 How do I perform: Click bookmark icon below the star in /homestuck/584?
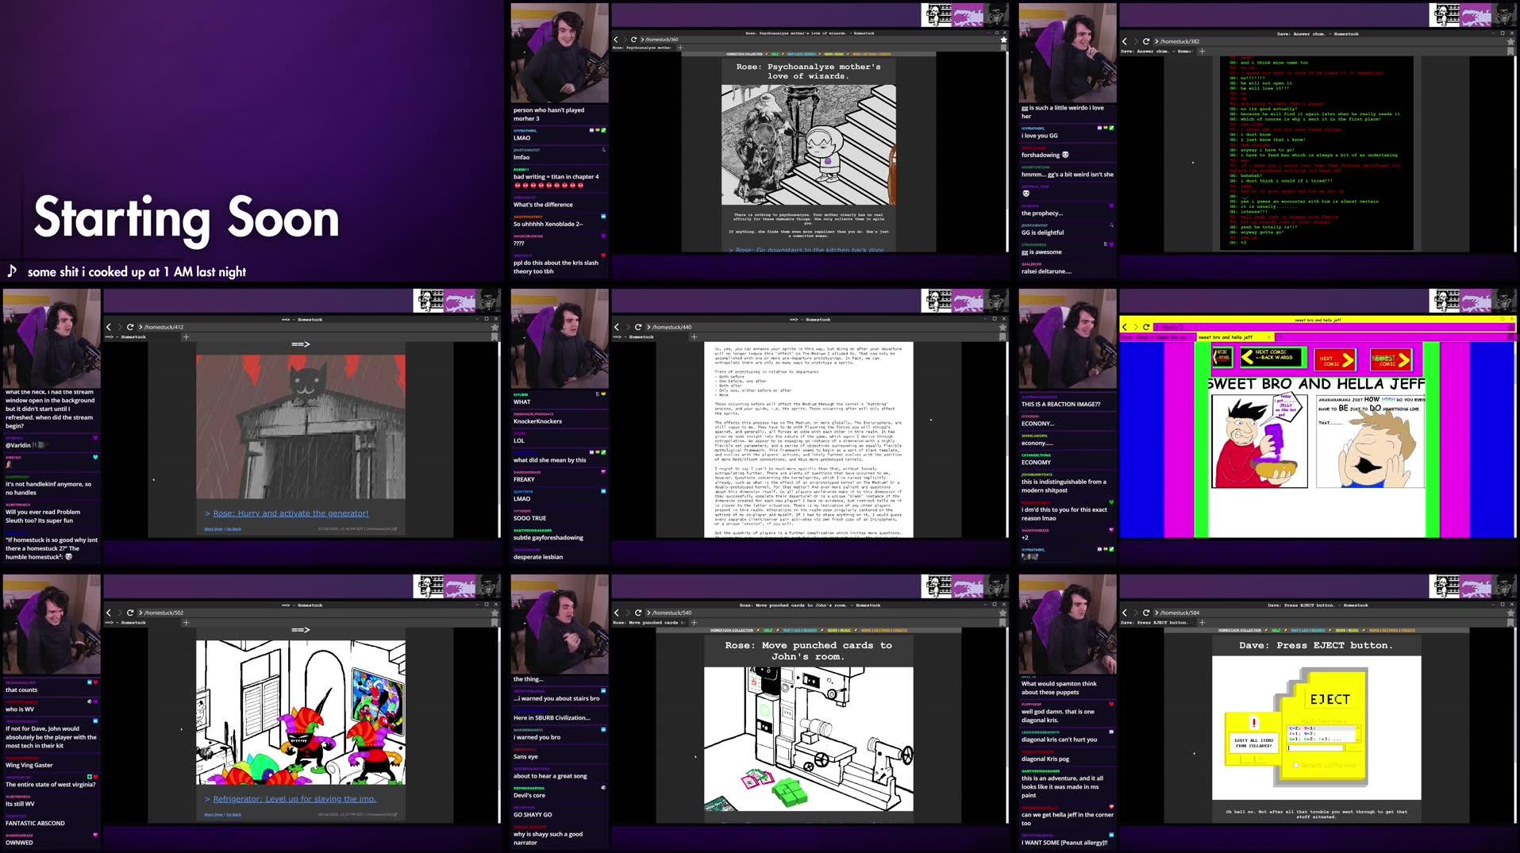[1511, 623]
